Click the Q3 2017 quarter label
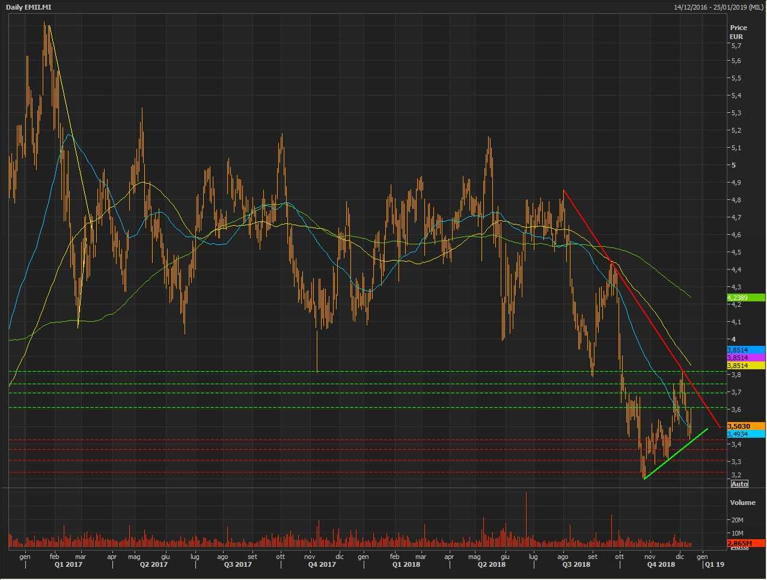 coord(237,564)
